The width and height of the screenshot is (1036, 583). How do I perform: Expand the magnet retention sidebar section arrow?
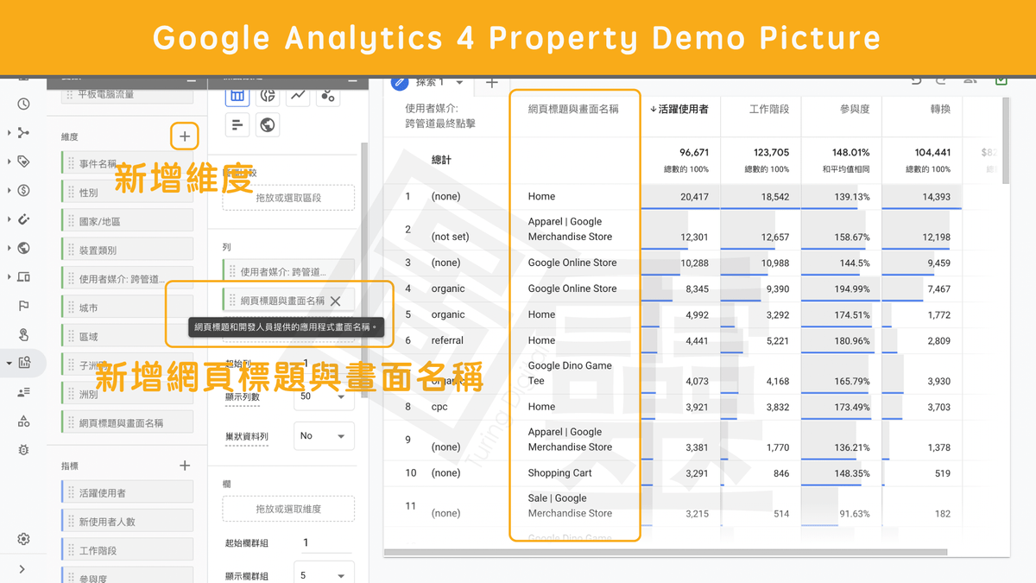point(9,219)
